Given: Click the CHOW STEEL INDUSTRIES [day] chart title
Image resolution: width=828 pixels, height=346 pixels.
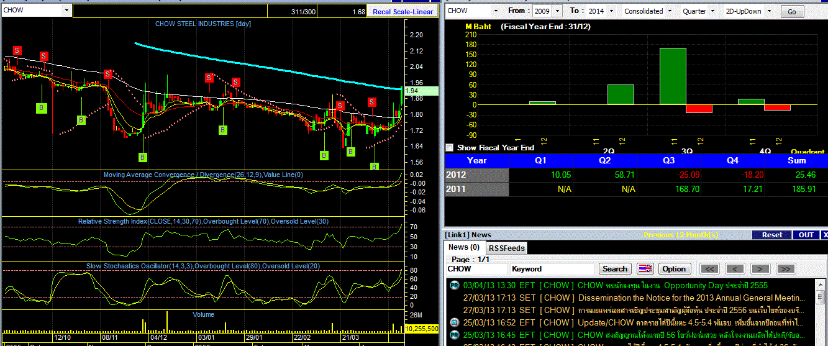Looking at the screenshot, I should coord(203,24).
